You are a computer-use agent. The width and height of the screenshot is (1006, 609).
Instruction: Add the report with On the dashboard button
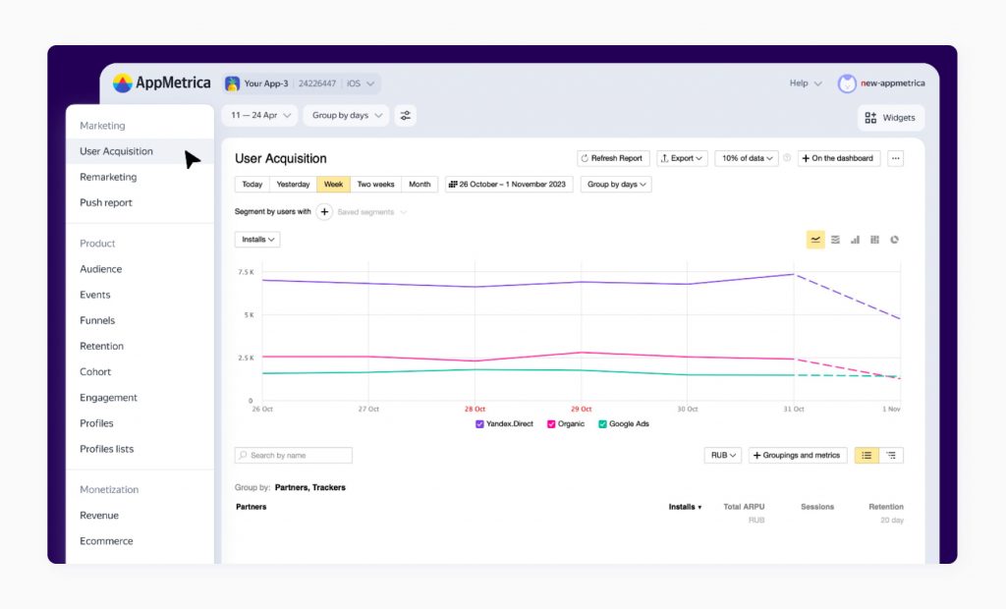click(837, 157)
